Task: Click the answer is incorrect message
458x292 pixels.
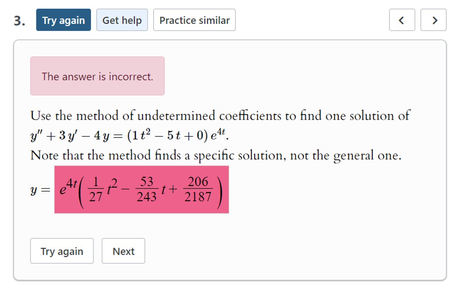Action: pos(97,76)
